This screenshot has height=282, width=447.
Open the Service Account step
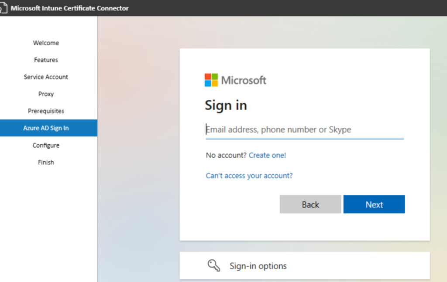46,77
